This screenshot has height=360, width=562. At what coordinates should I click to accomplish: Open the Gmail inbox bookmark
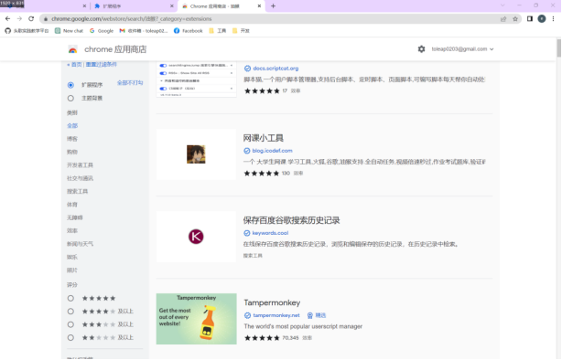(144, 31)
